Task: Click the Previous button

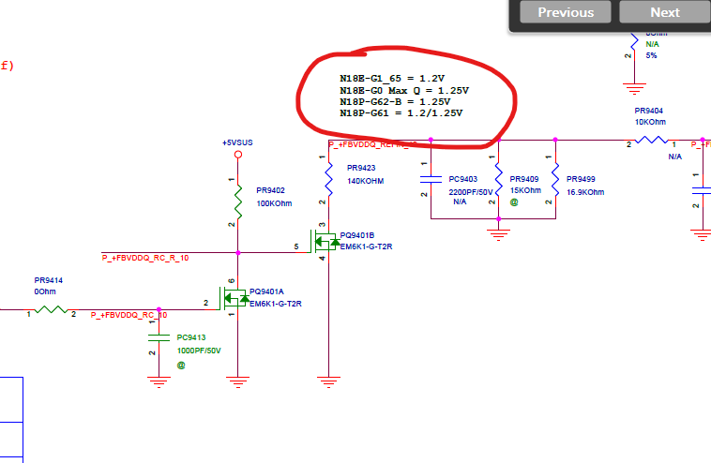Action: click(566, 12)
